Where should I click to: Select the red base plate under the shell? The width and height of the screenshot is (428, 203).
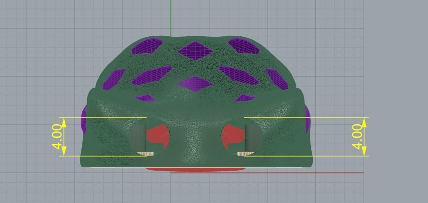click(196, 170)
